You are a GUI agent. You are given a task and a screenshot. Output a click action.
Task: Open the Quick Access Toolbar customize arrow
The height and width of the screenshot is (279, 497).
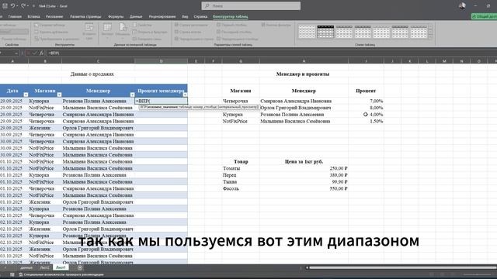[33, 6]
